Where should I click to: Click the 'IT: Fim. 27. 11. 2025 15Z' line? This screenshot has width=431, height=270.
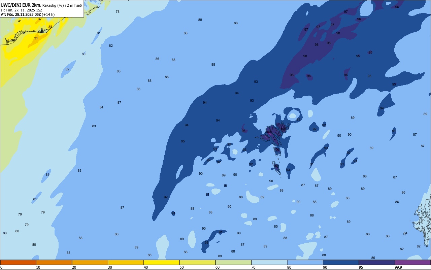click(22, 10)
